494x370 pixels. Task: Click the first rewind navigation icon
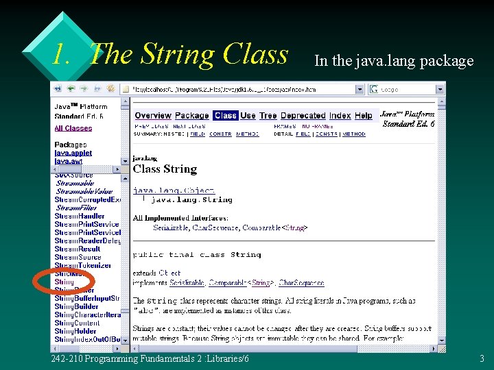58,89
